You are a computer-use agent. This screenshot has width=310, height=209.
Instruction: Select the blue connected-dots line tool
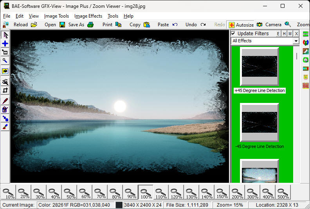5,118
